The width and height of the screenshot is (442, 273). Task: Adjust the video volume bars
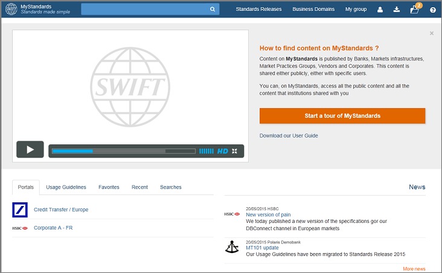click(x=207, y=151)
